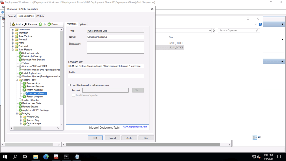Image resolution: width=286 pixels, height=161 pixels.
Task: Switch to large icons view in Explorer
Action: click(x=260, y=137)
